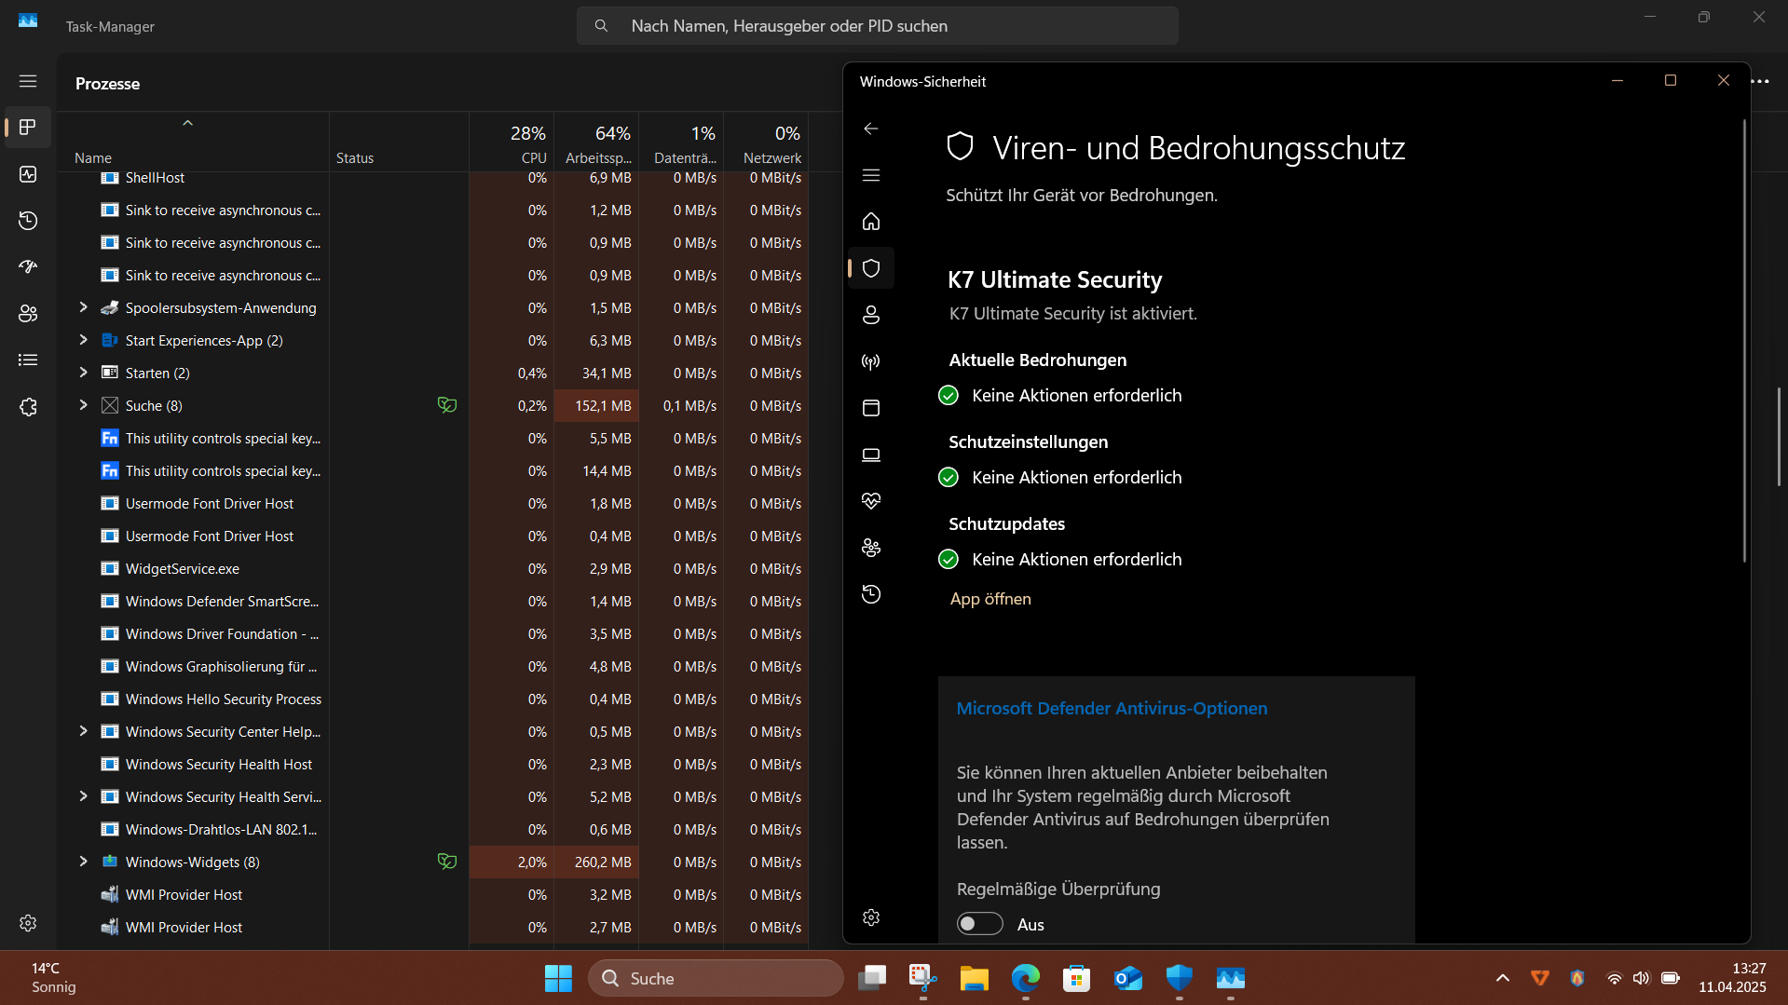Open family options in Windows-Sicherheit
1788x1005 pixels.
(x=871, y=548)
